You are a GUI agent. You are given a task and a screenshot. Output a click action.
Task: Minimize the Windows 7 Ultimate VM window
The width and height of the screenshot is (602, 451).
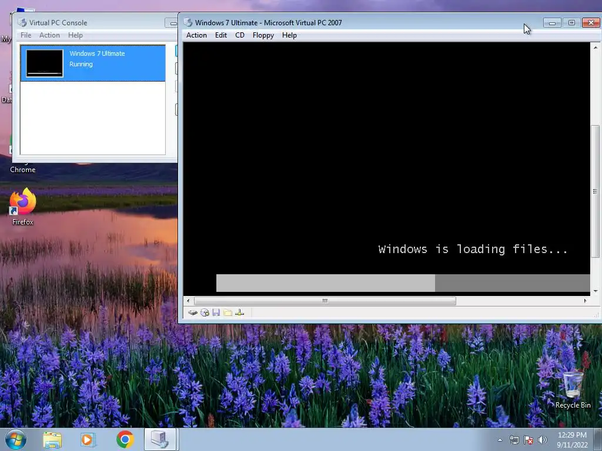(x=552, y=23)
